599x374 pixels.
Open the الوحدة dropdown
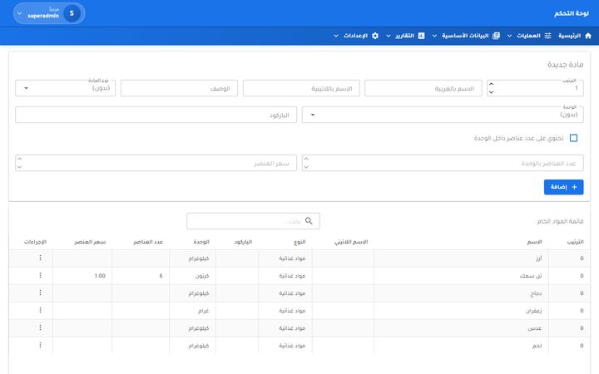pos(443,115)
